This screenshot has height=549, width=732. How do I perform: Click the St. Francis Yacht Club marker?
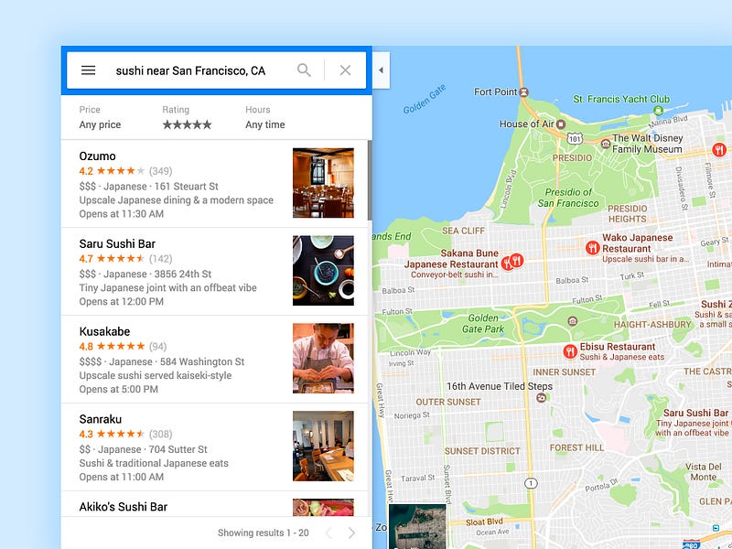click(658, 111)
